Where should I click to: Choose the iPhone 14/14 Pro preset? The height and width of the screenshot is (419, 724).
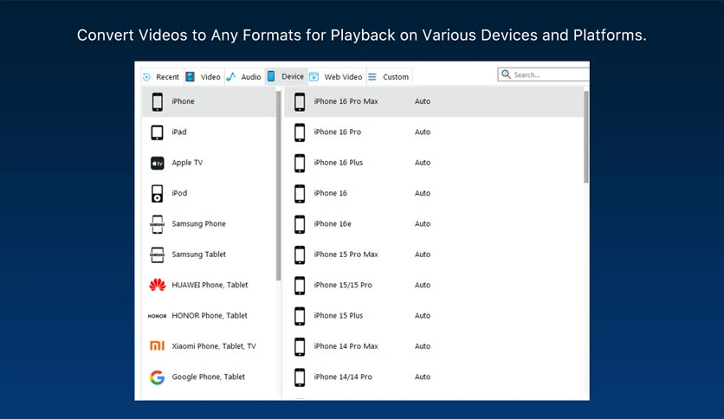(343, 377)
